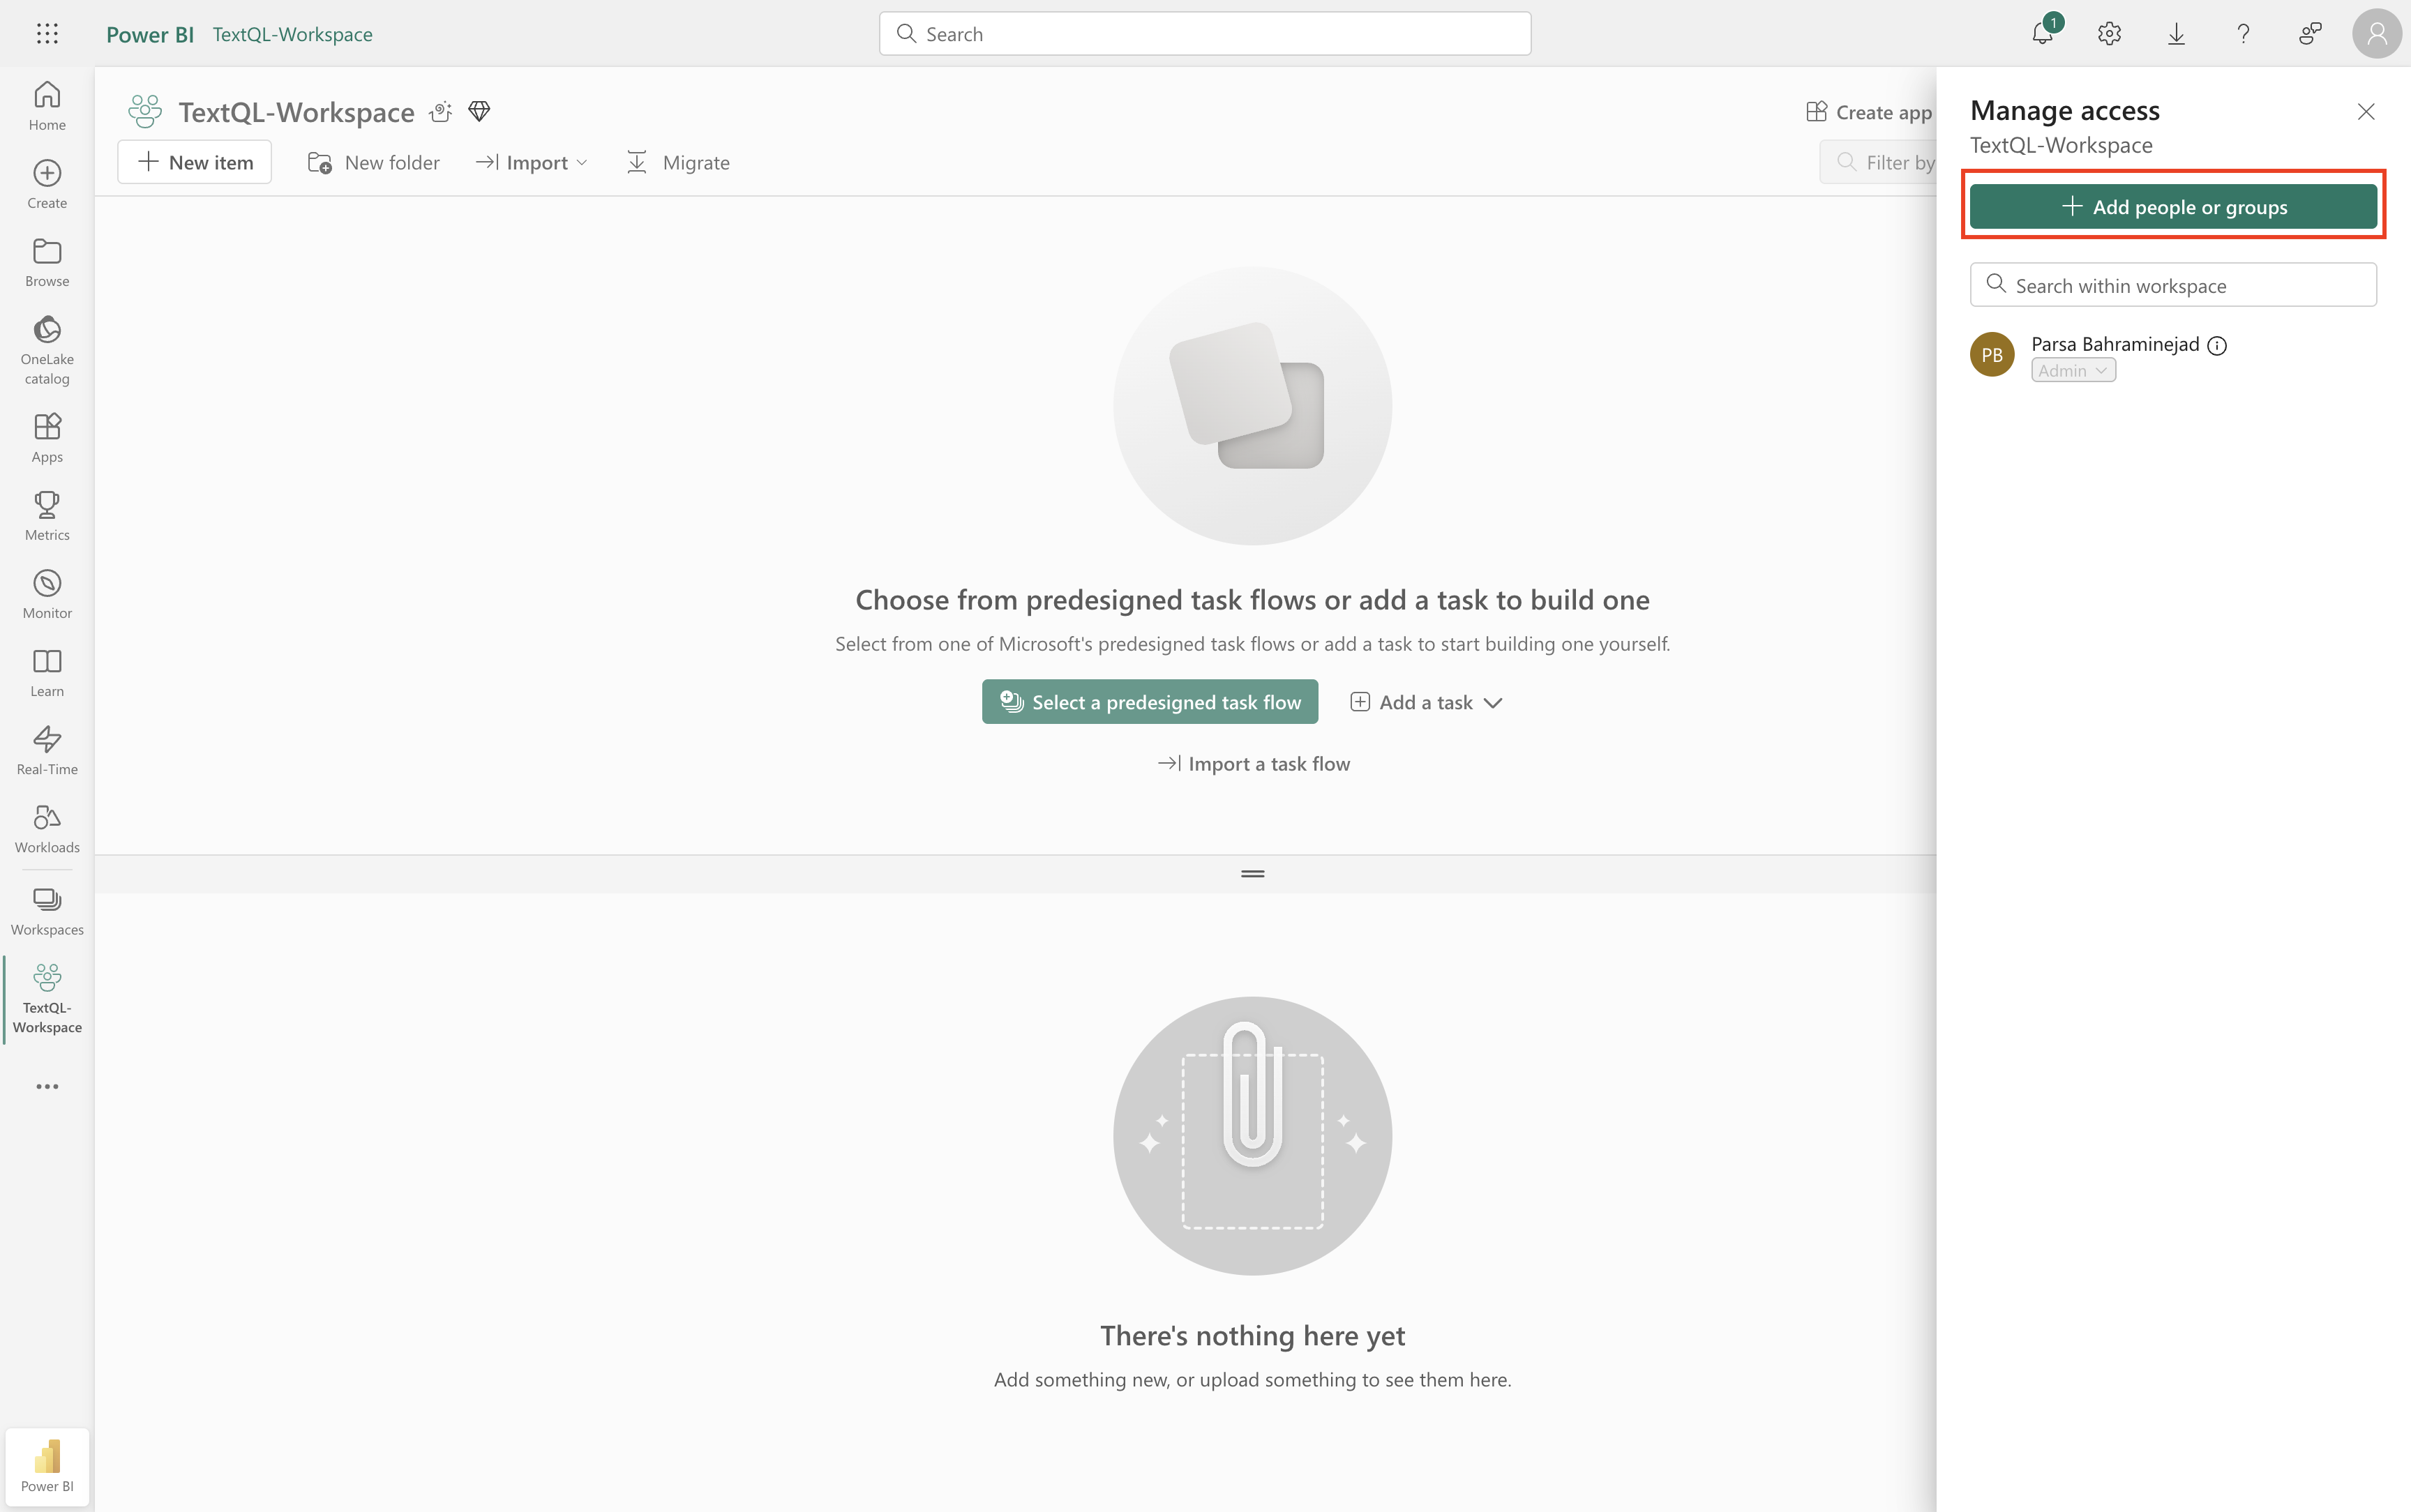Open the app launcher waffle icon
The height and width of the screenshot is (1512, 2411).
(47, 34)
